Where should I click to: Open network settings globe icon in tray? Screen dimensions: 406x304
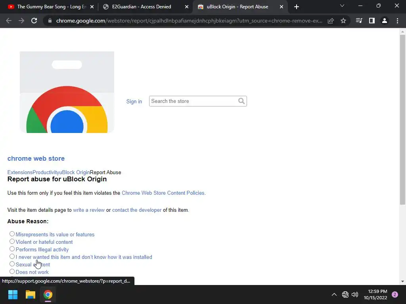[x=345, y=294]
